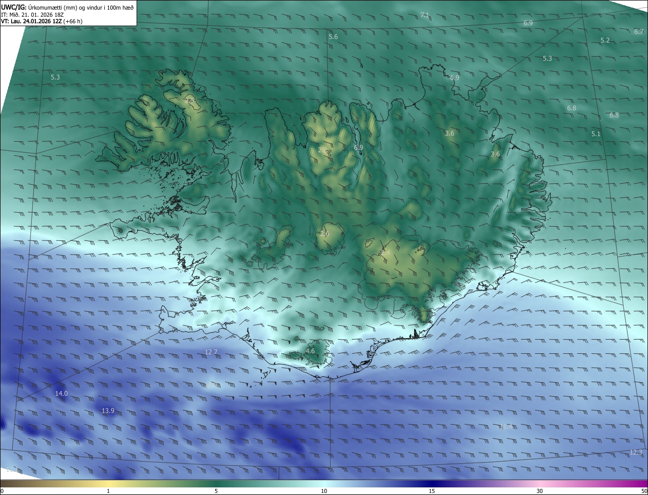
Task: Click the color scale tick labeled 30
Action: [540, 491]
